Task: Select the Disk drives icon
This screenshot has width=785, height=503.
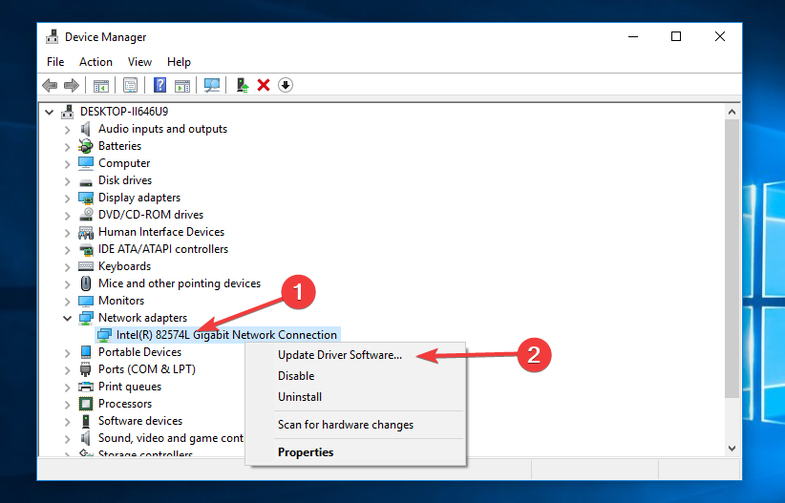Action: tap(86, 181)
